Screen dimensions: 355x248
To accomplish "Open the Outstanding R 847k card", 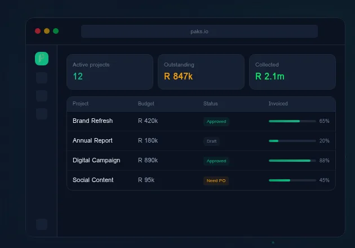I will tap(201, 72).
